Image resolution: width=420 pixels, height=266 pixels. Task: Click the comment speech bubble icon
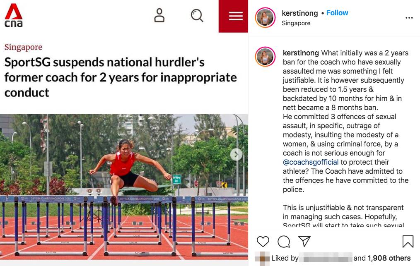click(x=284, y=241)
